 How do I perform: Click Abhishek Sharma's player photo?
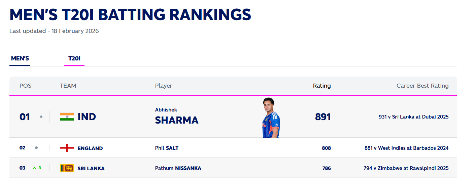(271, 118)
